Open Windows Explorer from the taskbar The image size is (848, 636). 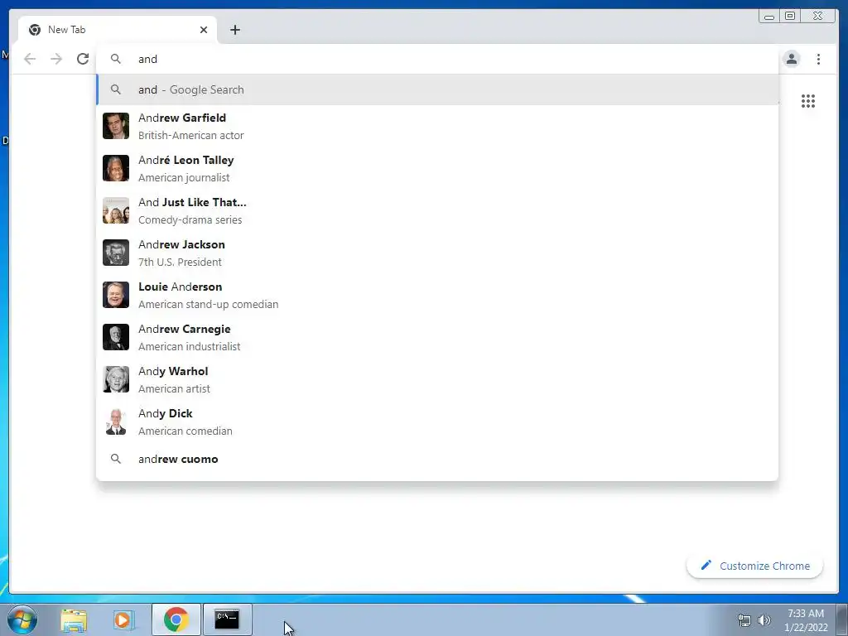(74, 619)
